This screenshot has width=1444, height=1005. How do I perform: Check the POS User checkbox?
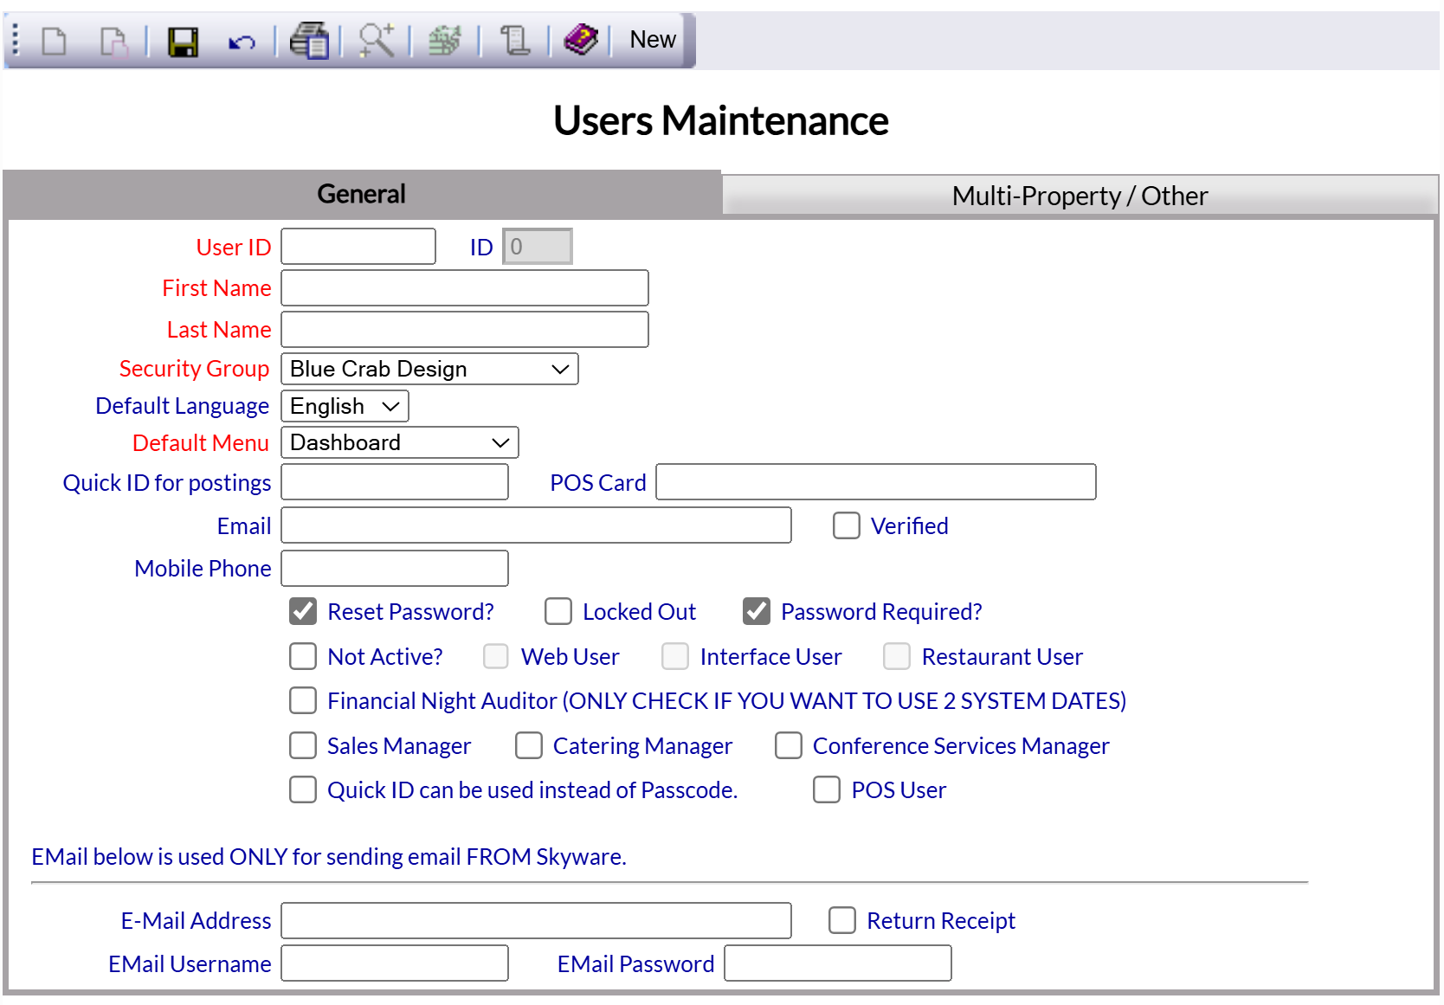[x=827, y=789]
